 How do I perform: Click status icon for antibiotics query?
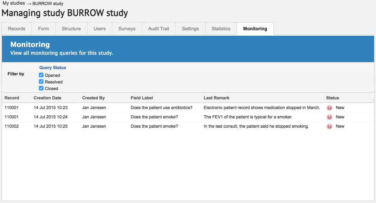click(x=329, y=108)
